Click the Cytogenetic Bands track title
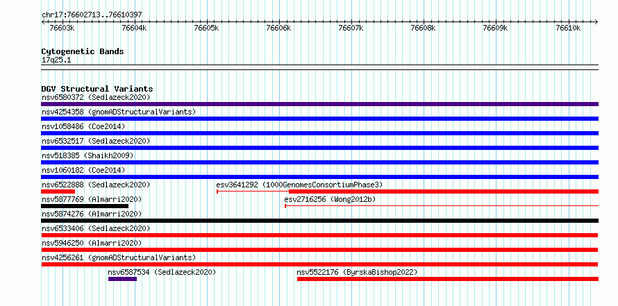 pos(83,51)
